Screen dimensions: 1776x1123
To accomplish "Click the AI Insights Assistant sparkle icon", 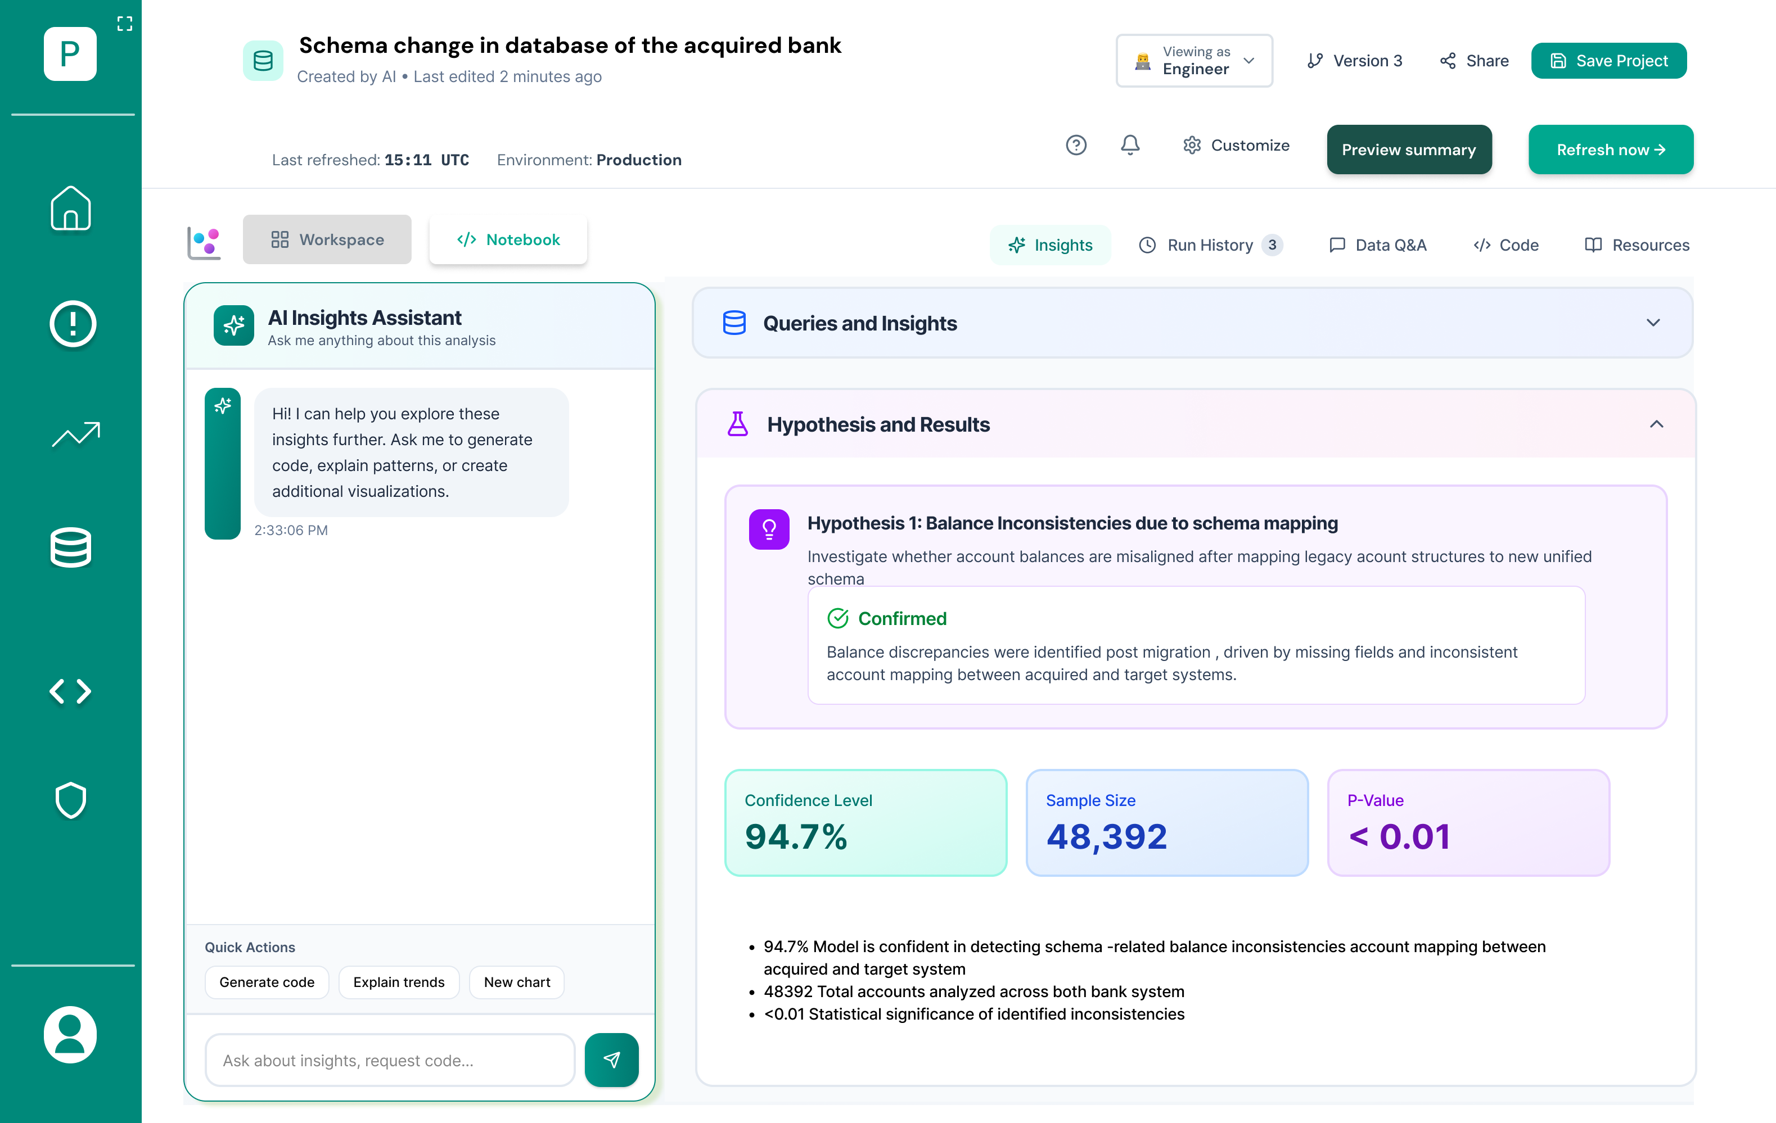I will coord(234,325).
